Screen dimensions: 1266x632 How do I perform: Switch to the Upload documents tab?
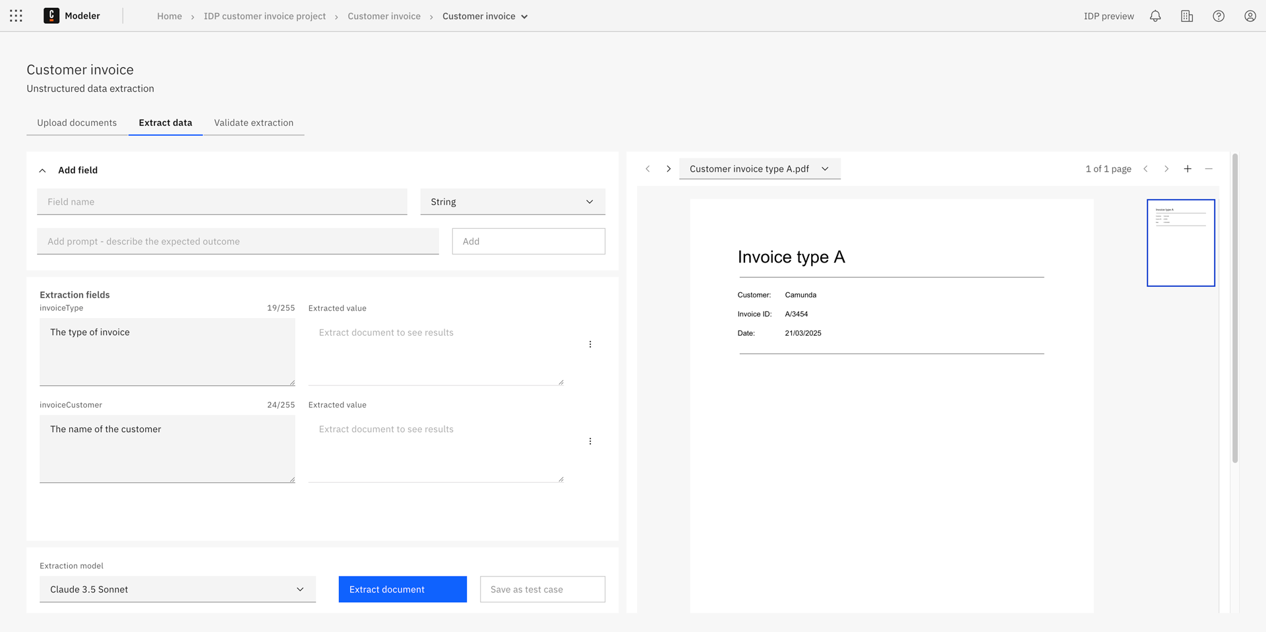click(76, 122)
